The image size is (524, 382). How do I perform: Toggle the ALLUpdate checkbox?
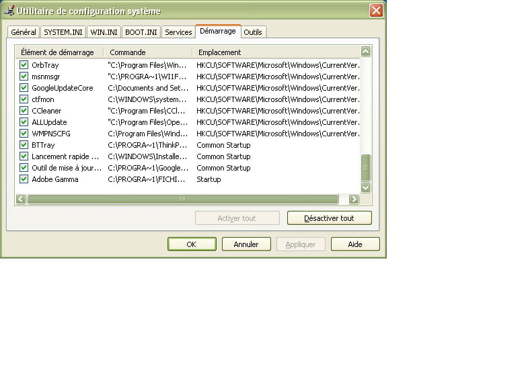(x=24, y=122)
